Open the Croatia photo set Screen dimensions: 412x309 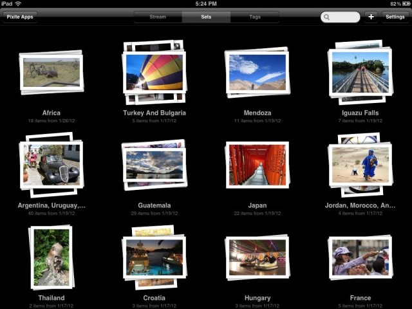coord(154,257)
